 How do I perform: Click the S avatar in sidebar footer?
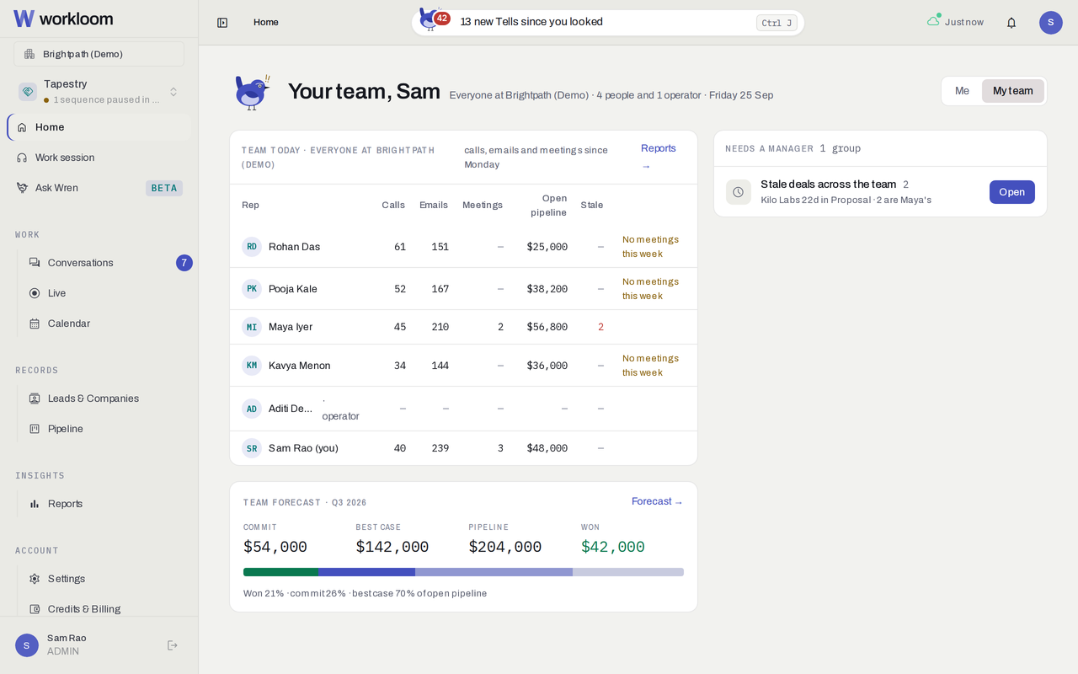(27, 645)
